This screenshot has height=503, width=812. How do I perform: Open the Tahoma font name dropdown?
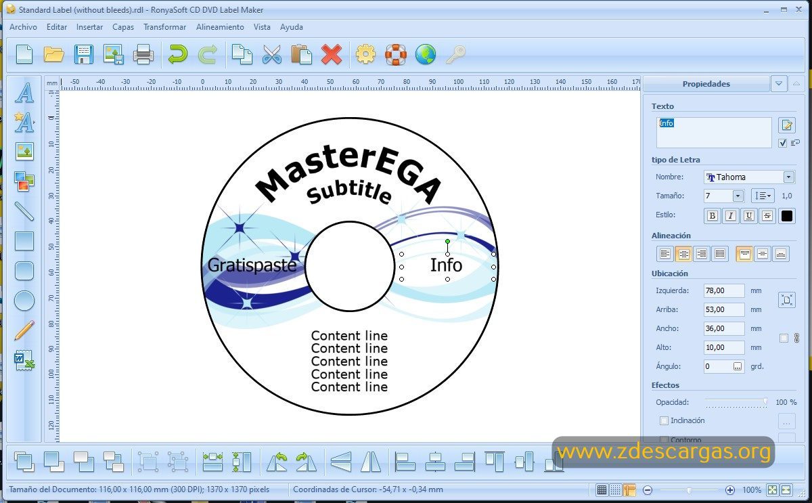[x=788, y=177]
